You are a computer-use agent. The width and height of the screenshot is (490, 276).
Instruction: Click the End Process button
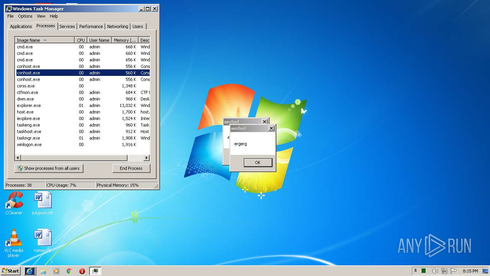(x=131, y=168)
